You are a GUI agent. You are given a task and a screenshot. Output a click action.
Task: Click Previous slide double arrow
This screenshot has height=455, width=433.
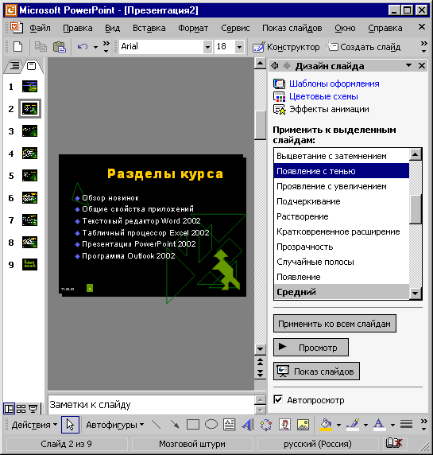click(260, 362)
